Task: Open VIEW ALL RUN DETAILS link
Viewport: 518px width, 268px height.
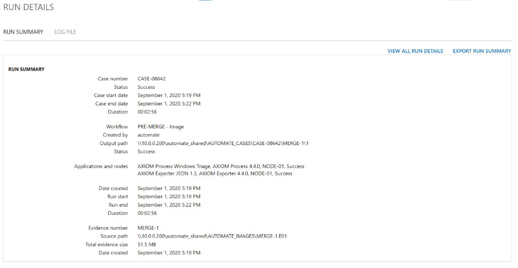Action: [x=415, y=51]
